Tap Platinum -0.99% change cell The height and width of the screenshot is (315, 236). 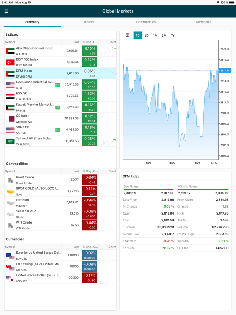pos(89,202)
